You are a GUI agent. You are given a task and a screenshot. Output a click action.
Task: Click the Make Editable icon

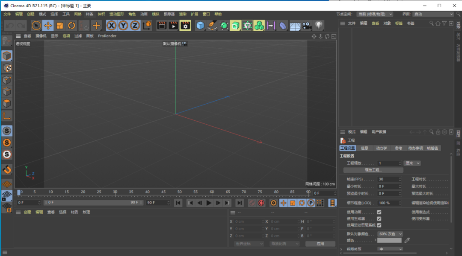pos(7,42)
